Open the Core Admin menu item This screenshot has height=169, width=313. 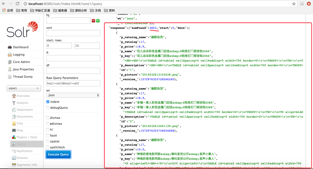tap(21, 62)
